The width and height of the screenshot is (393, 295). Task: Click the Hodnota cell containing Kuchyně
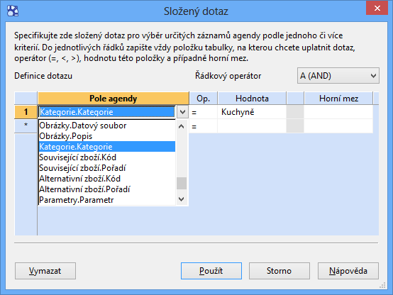[x=252, y=112]
